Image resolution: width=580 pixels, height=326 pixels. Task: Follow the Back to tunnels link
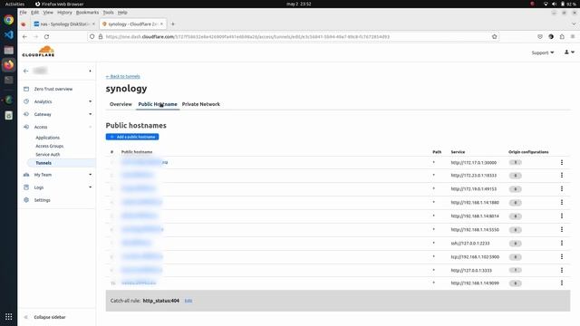123,76
